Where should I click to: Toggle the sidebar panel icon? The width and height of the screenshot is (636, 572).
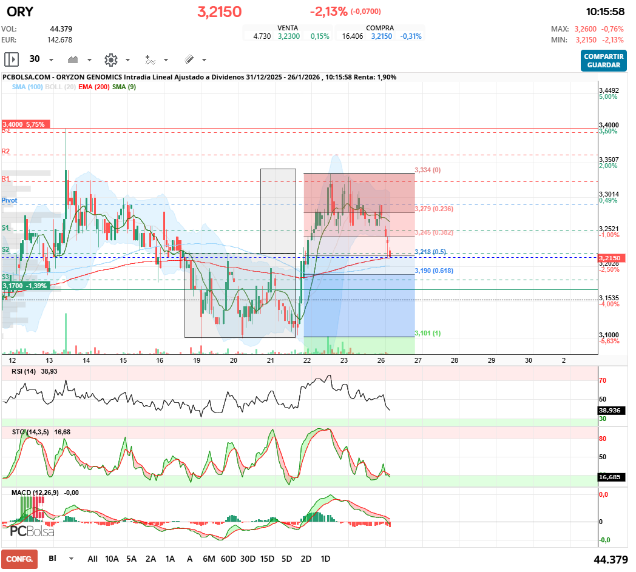click(x=11, y=59)
